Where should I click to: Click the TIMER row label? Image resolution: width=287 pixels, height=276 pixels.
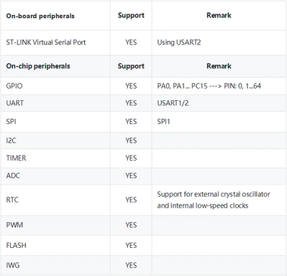point(16,158)
